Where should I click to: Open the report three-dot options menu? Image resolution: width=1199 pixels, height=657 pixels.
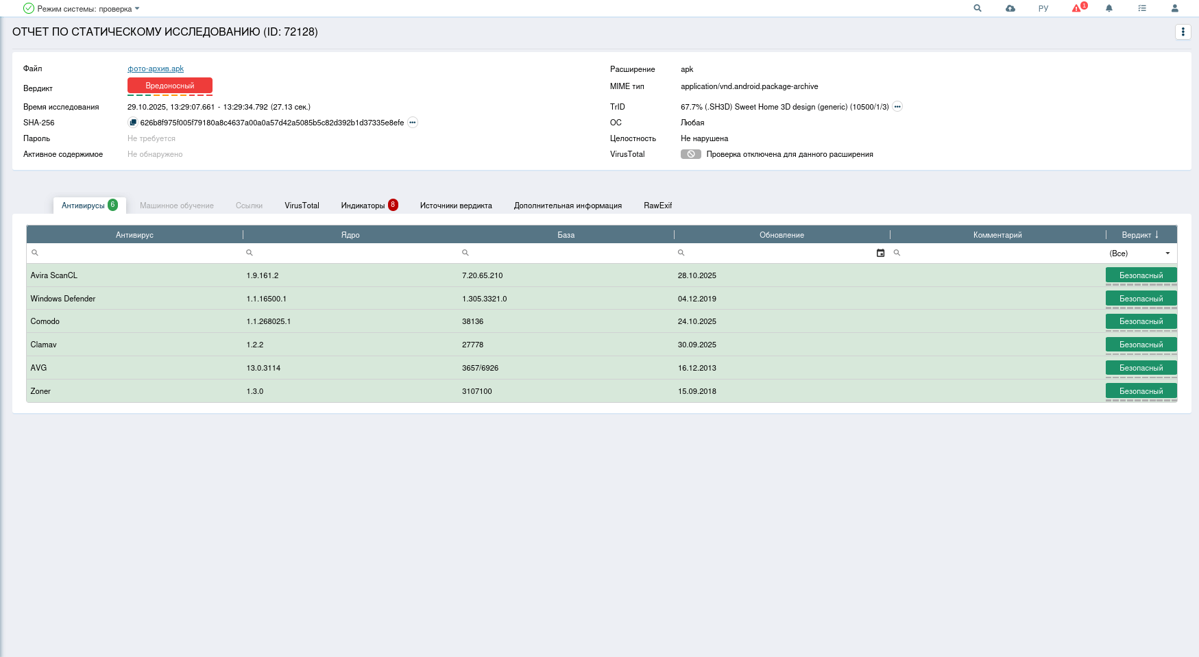point(1183,32)
